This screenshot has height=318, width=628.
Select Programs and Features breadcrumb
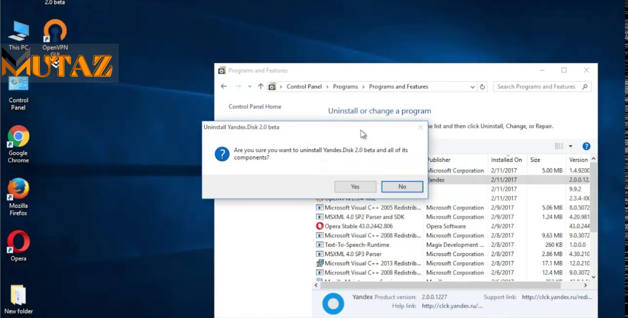click(398, 87)
